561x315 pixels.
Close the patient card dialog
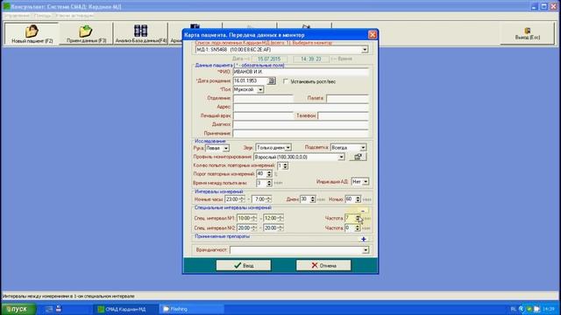(373, 35)
